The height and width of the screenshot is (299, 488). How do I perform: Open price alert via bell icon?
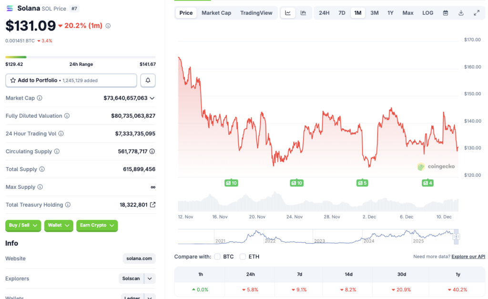(x=148, y=80)
